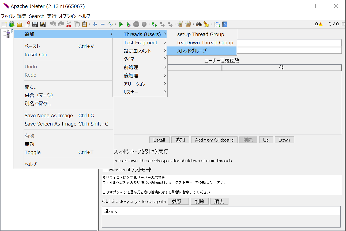The width and height of the screenshot is (346, 231).
Task: Click the Save test plan toolbar icon
Action: (x=35, y=25)
